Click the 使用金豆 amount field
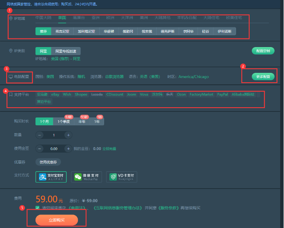The image size is (284, 228). point(54,149)
